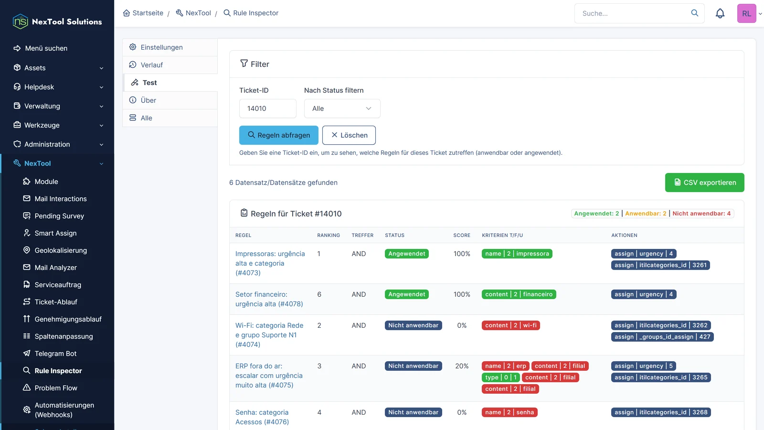Click the Suche search field

[633, 13]
